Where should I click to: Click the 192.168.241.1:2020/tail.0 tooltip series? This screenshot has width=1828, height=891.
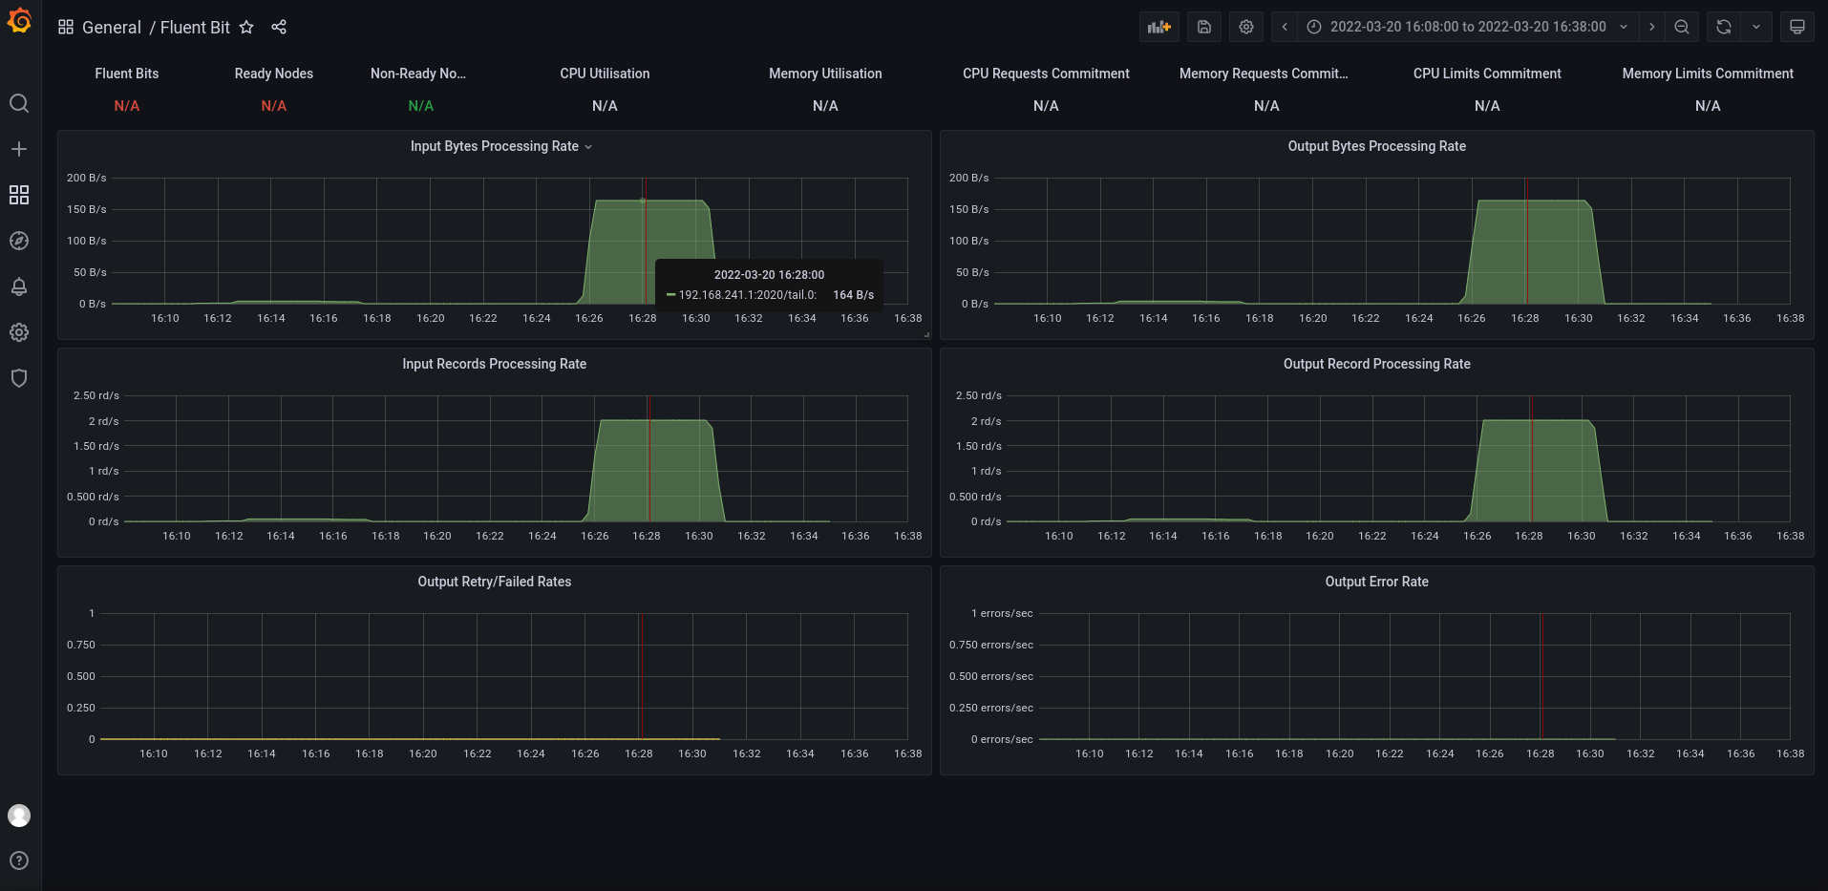pyautogui.click(x=748, y=295)
